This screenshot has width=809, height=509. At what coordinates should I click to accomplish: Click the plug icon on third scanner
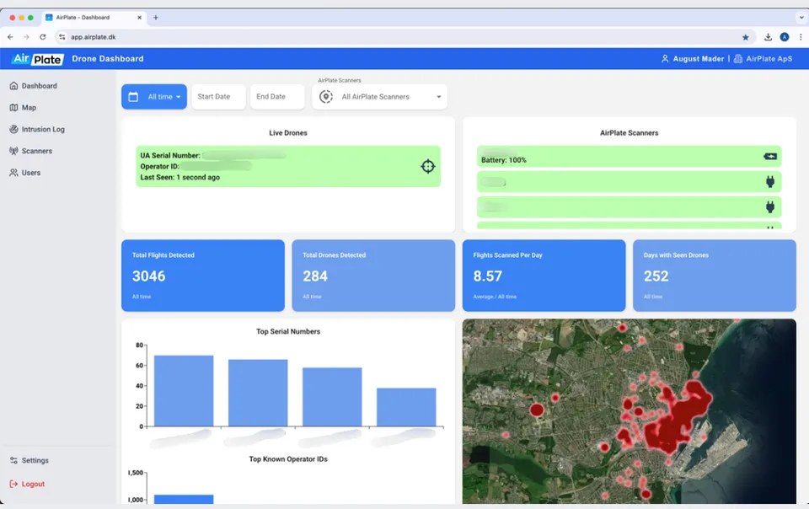tap(770, 206)
